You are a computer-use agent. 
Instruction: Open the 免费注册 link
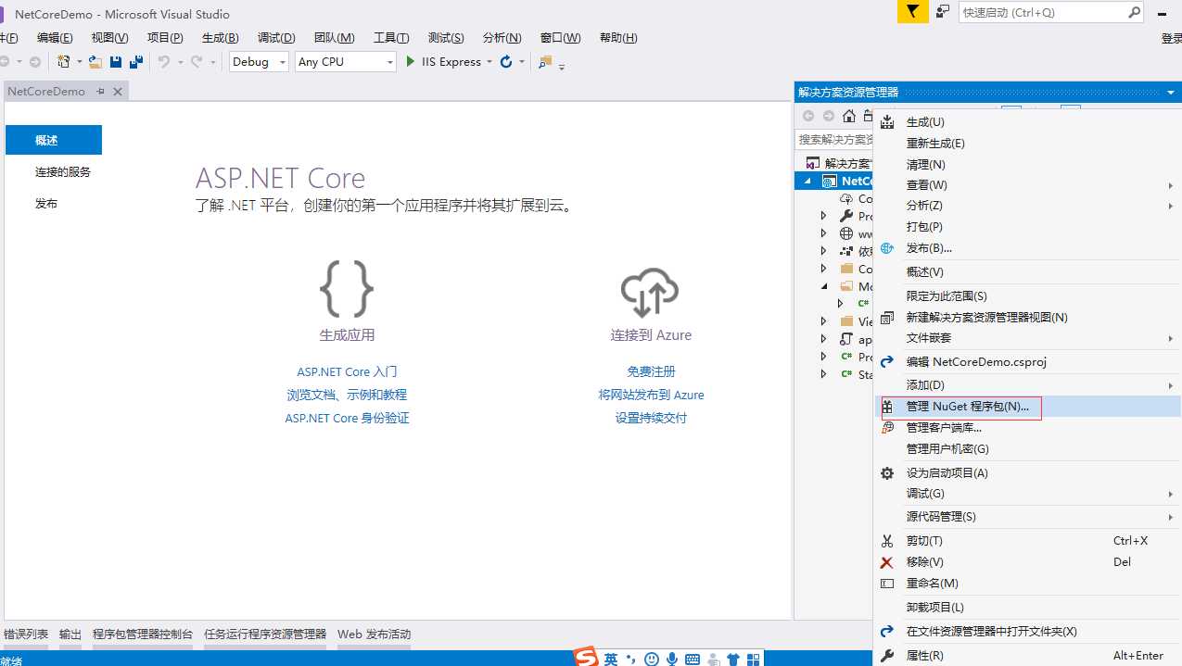651,371
